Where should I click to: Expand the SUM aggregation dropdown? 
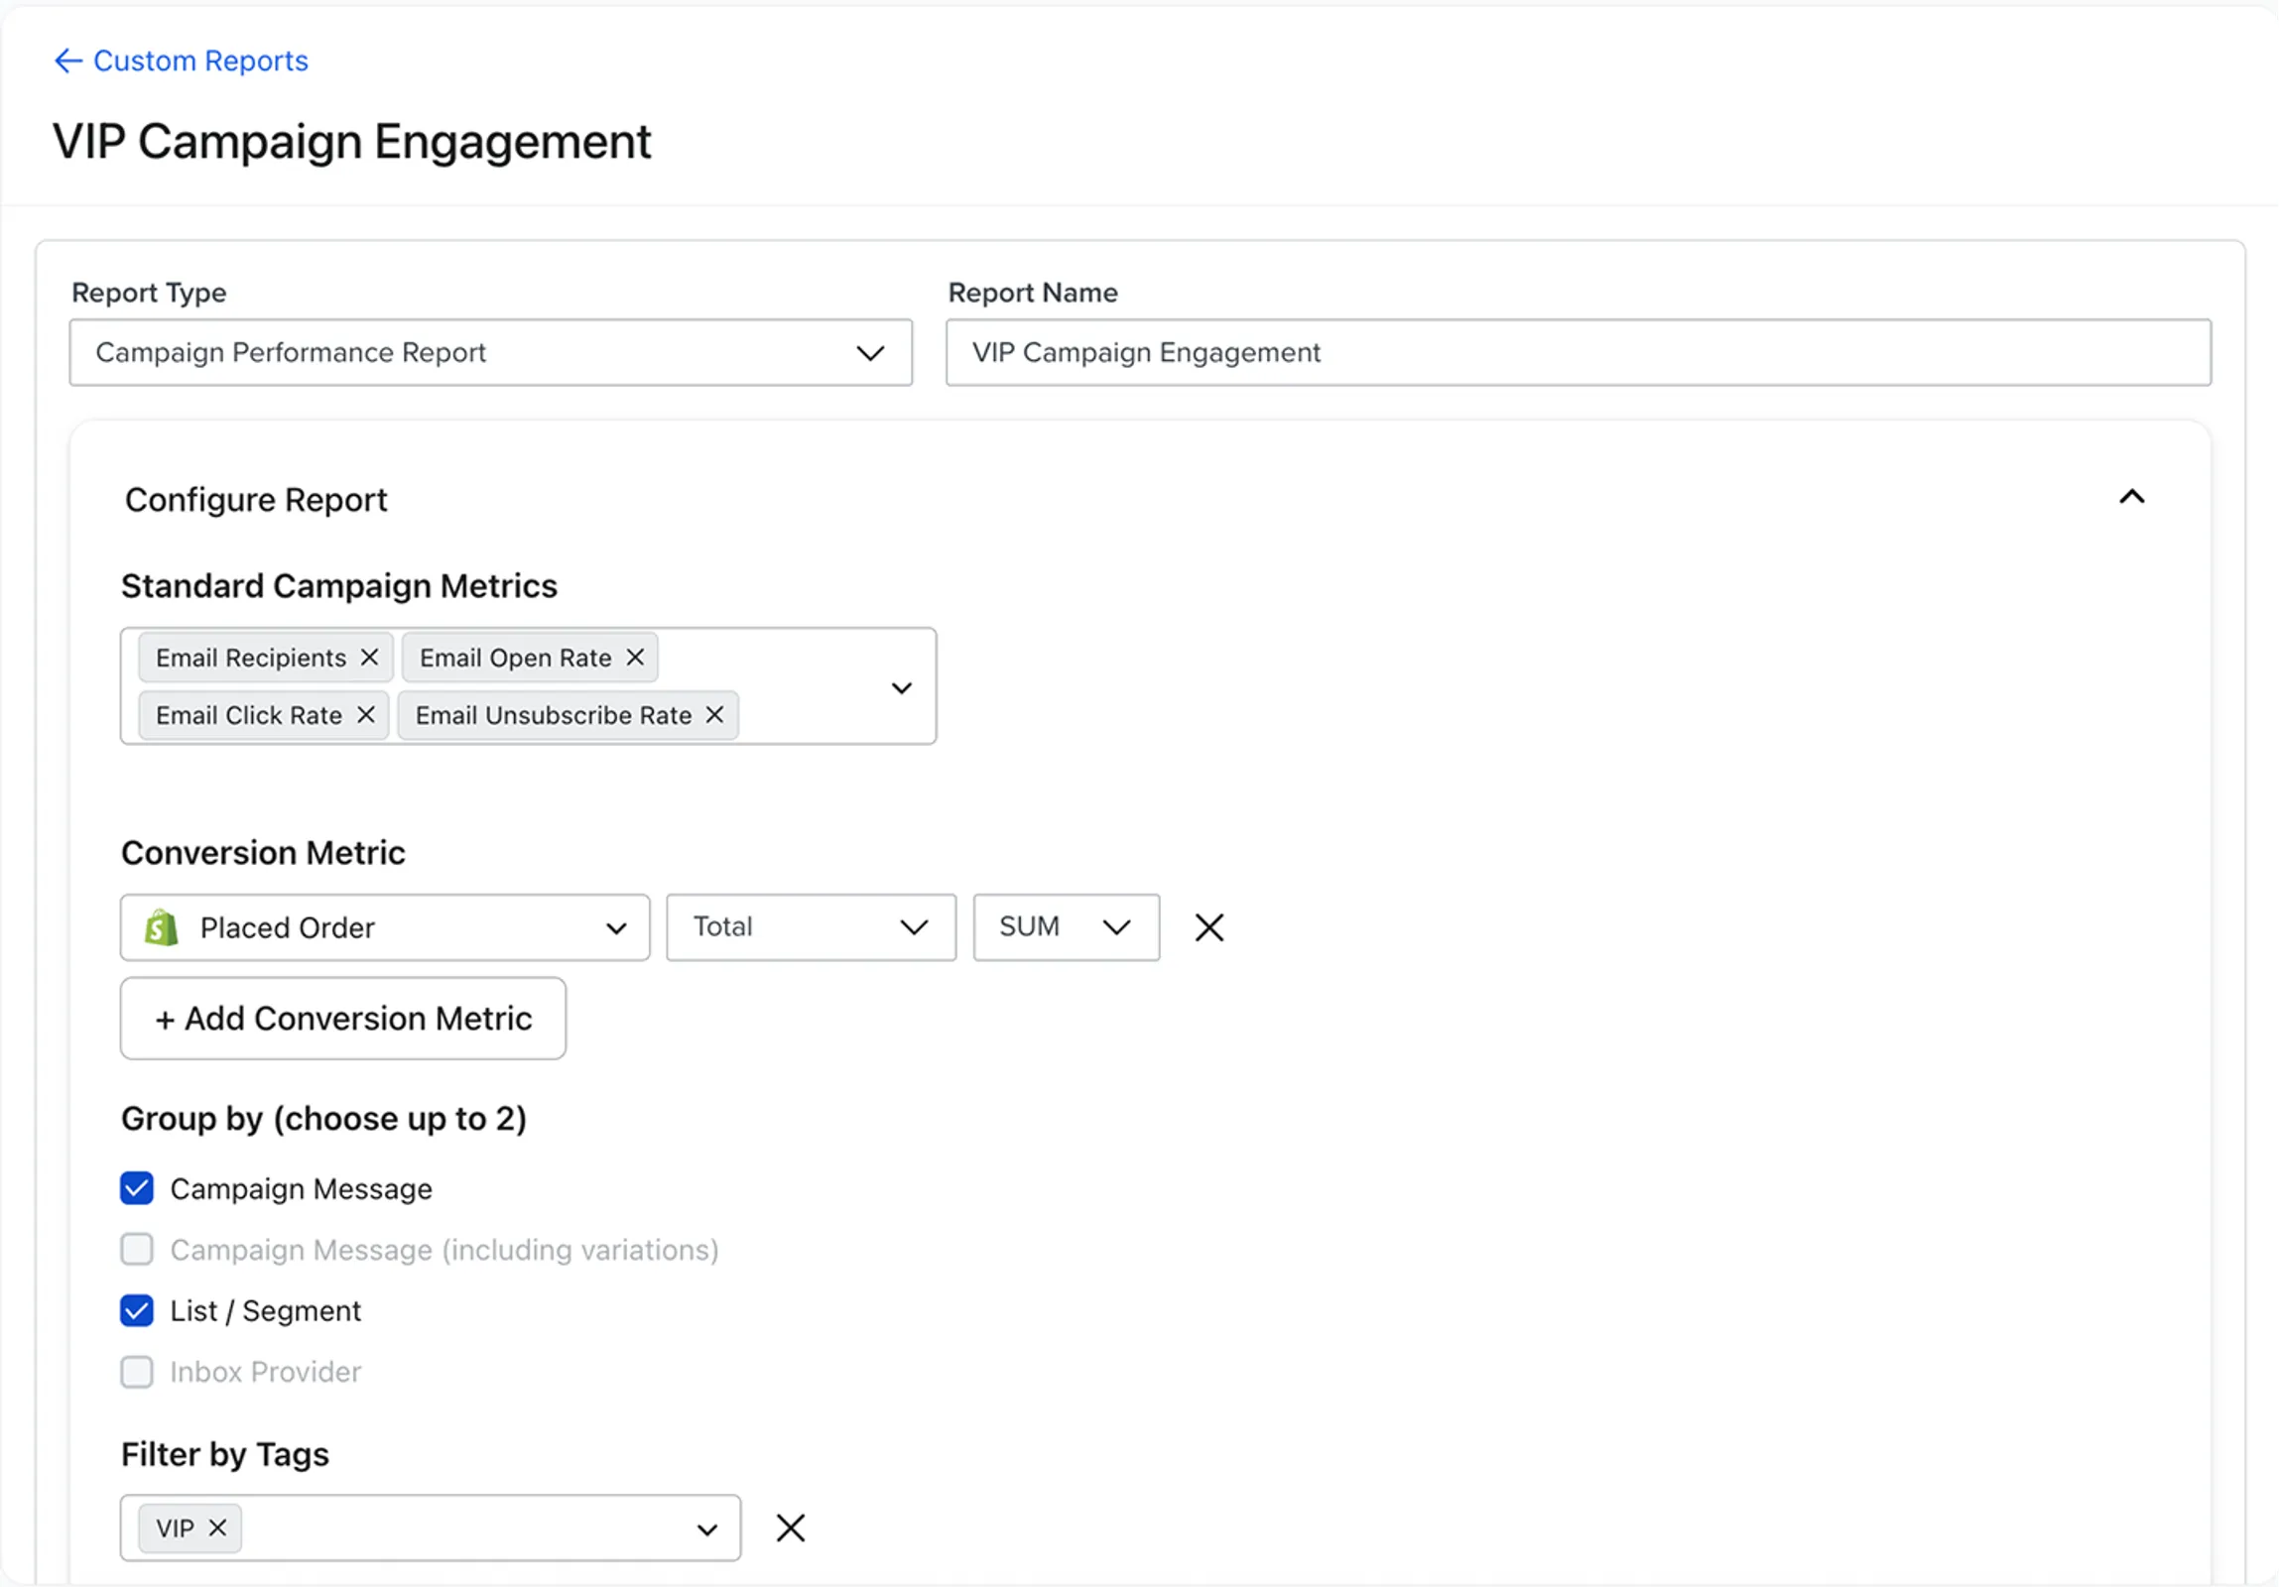[x=1066, y=928]
